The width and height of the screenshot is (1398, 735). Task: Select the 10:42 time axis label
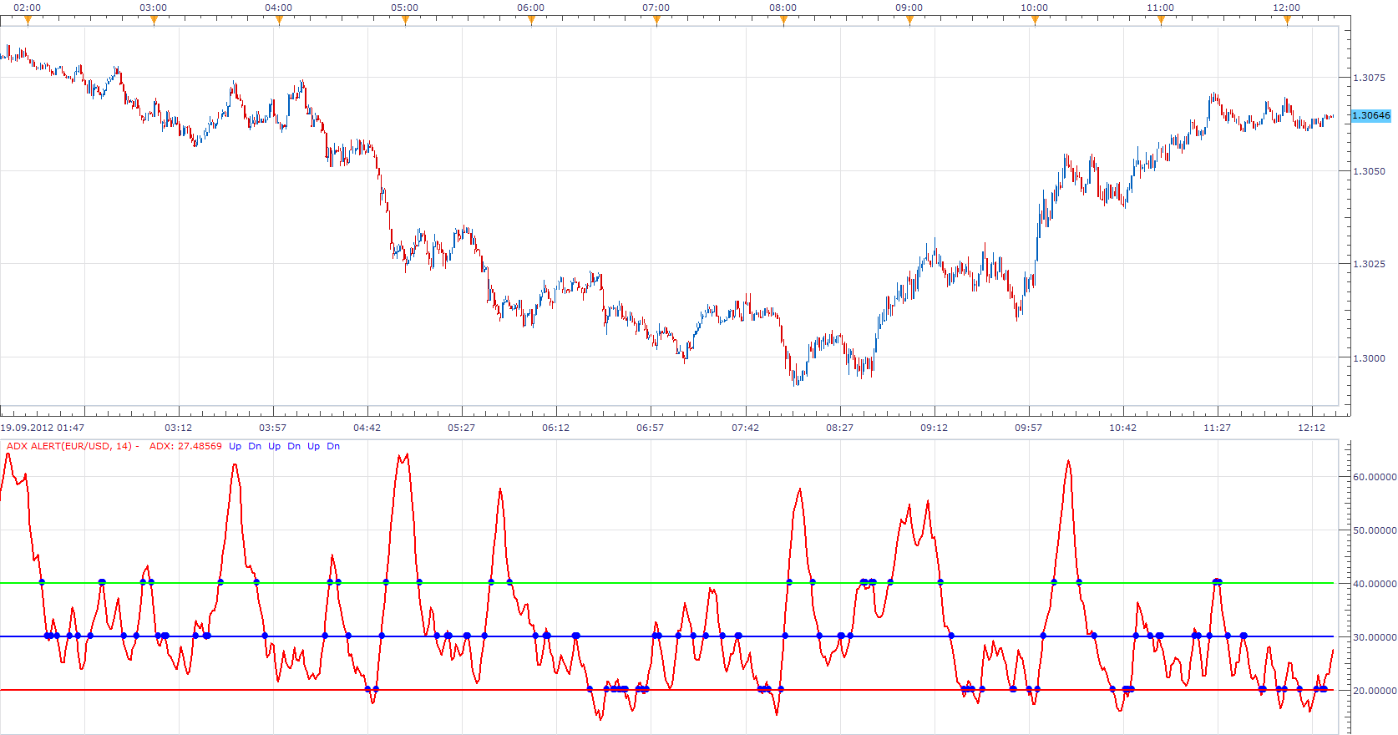(1122, 428)
